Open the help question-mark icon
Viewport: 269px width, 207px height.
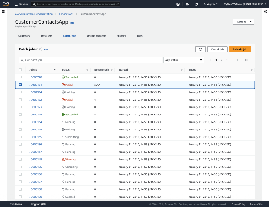click(196, 4)
